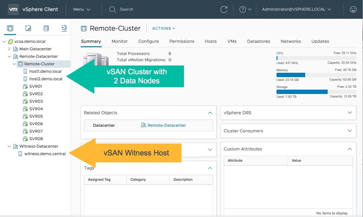Screen dimensions: 363x217
Task: Expand the Main-Datacenter tree node
Action: pos(9,49)
